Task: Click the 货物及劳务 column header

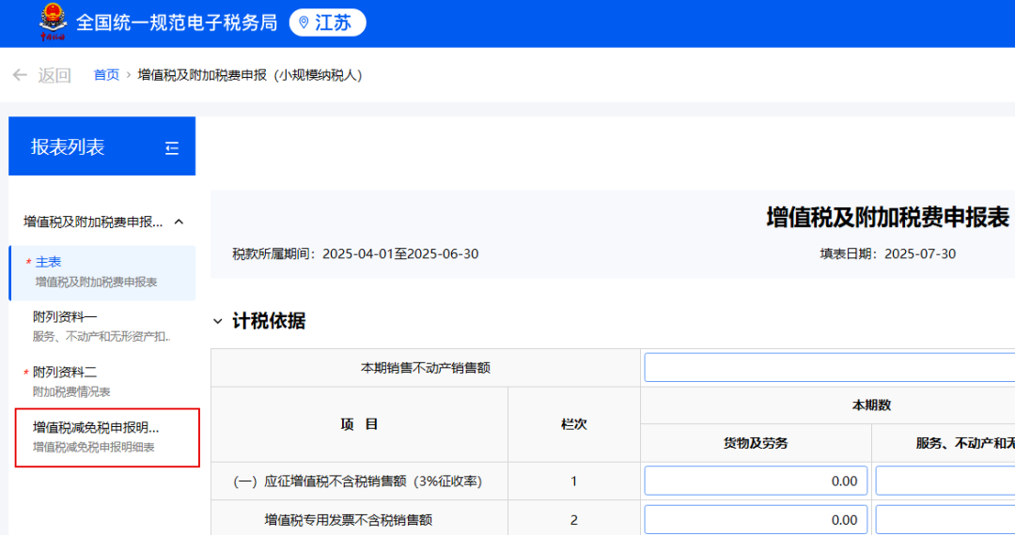Action: pyautogui.click(x=756, y=443)
